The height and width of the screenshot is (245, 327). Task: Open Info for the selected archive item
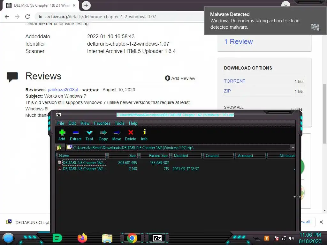point(144,135)
